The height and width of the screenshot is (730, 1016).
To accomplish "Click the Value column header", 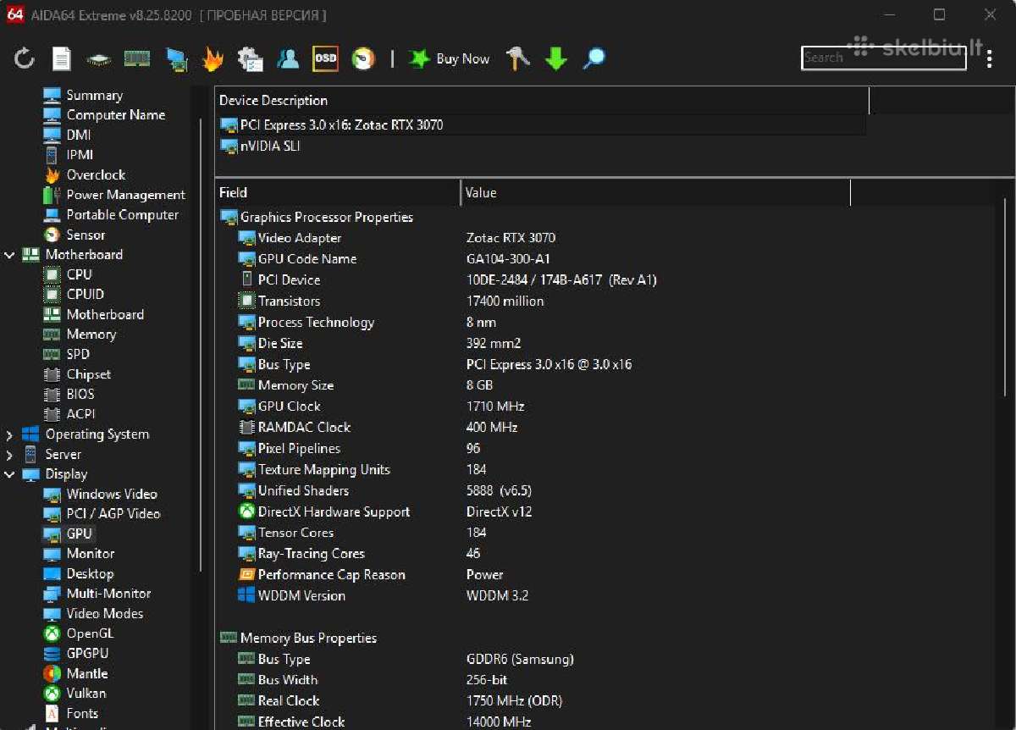I will tap(656, 193).
